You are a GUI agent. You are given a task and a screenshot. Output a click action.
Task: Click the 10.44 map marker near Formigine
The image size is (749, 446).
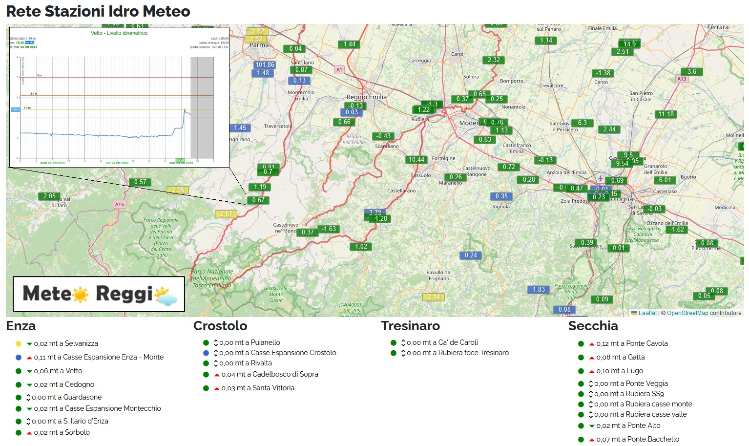[416, 160]
